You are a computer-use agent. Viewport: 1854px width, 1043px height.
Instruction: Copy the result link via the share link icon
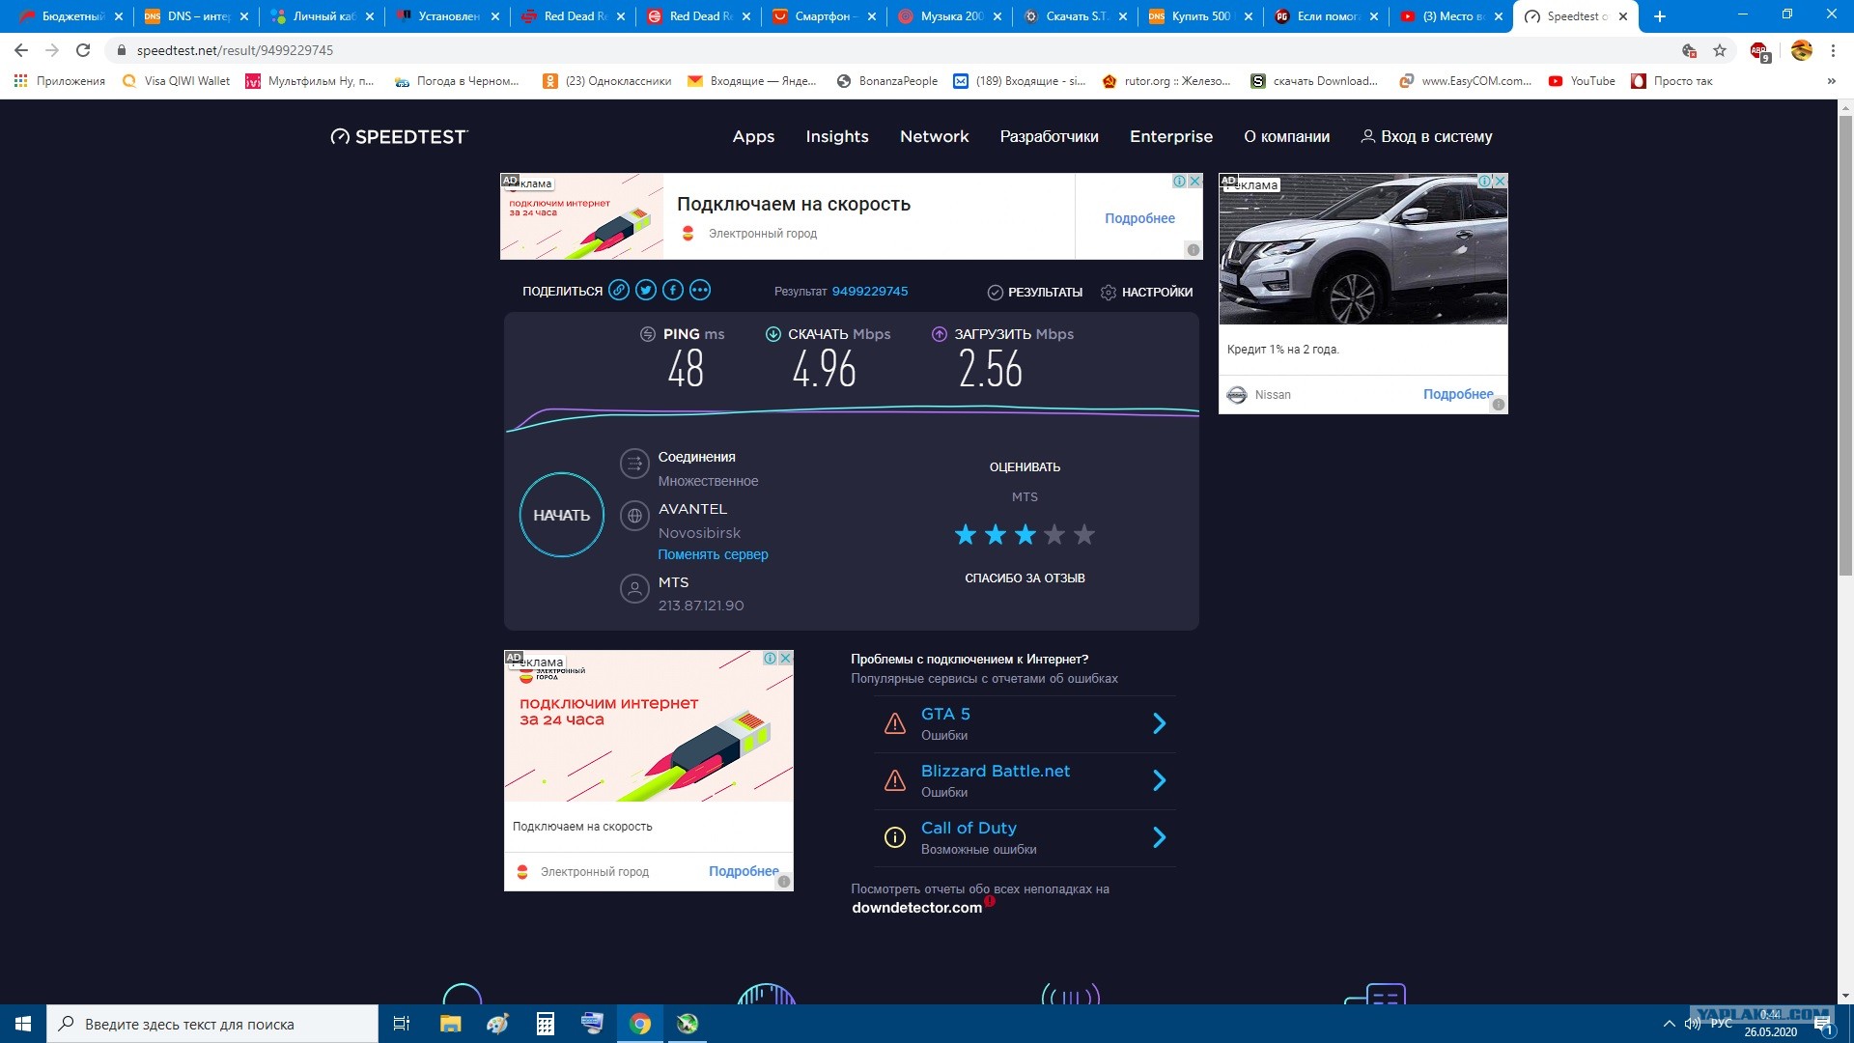(619, 290)
